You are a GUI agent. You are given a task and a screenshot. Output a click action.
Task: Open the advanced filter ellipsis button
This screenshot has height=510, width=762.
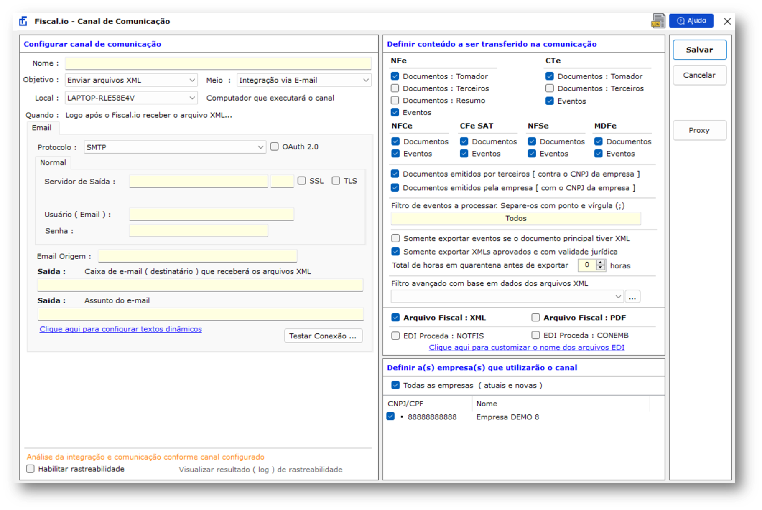click(x=632, y=297)
